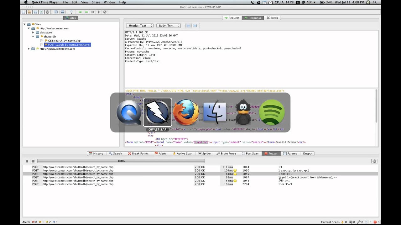Open the Active Scan tab
The image size is (401, 225).
click(x=182, y=153)
